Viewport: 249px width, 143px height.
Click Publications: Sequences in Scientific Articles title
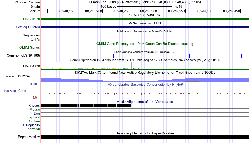(x=145, y=31)
